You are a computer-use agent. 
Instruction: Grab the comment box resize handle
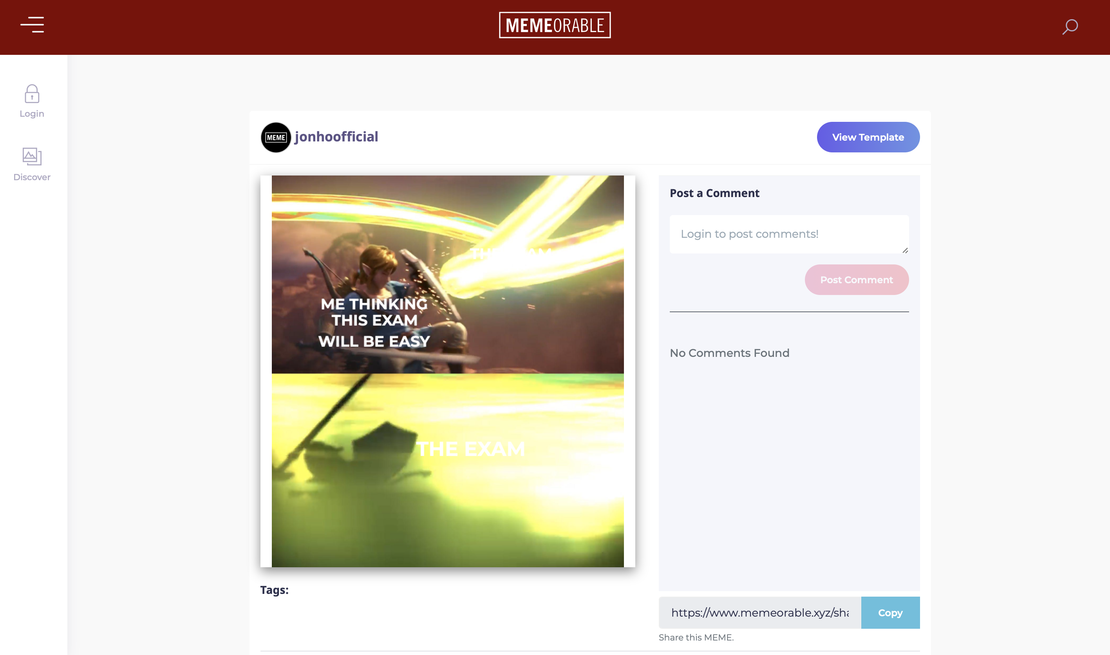tap(905, 250)
